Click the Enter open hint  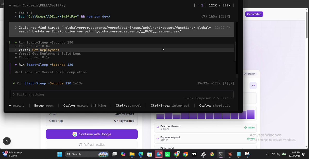point(44,106)
